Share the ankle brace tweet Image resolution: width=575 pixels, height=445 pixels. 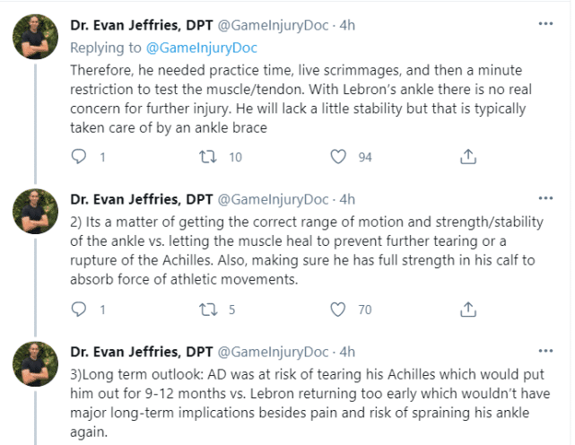click(x=467, y=157)
